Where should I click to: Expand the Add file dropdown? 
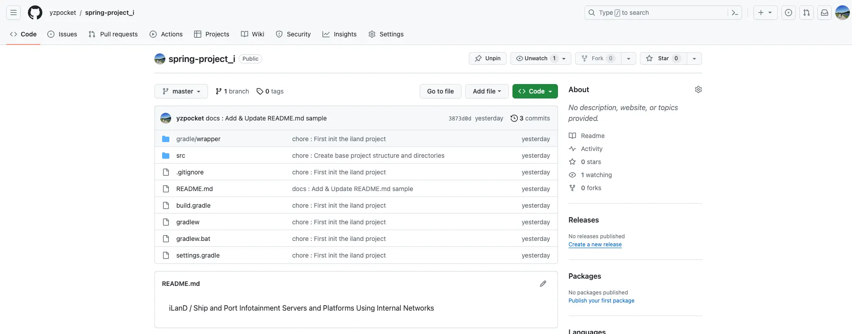[x=486, y=91]
